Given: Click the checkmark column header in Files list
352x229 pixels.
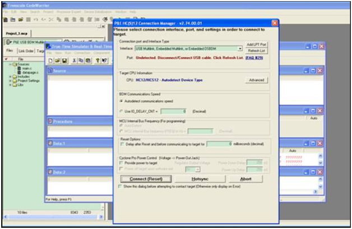Looking at the screenshot, I should pyautogui.click(x=6, y=59).
